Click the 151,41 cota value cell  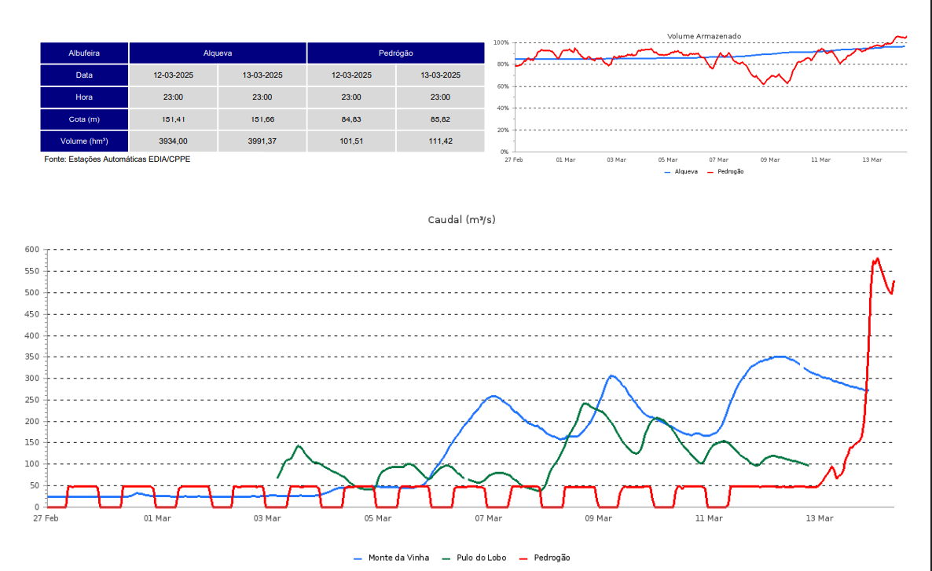point(174,119)
